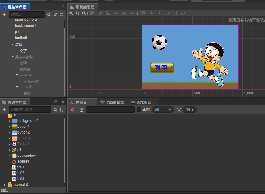
Task: Distribute nodes evenly by vertical centers
Action: click(152, 13)
